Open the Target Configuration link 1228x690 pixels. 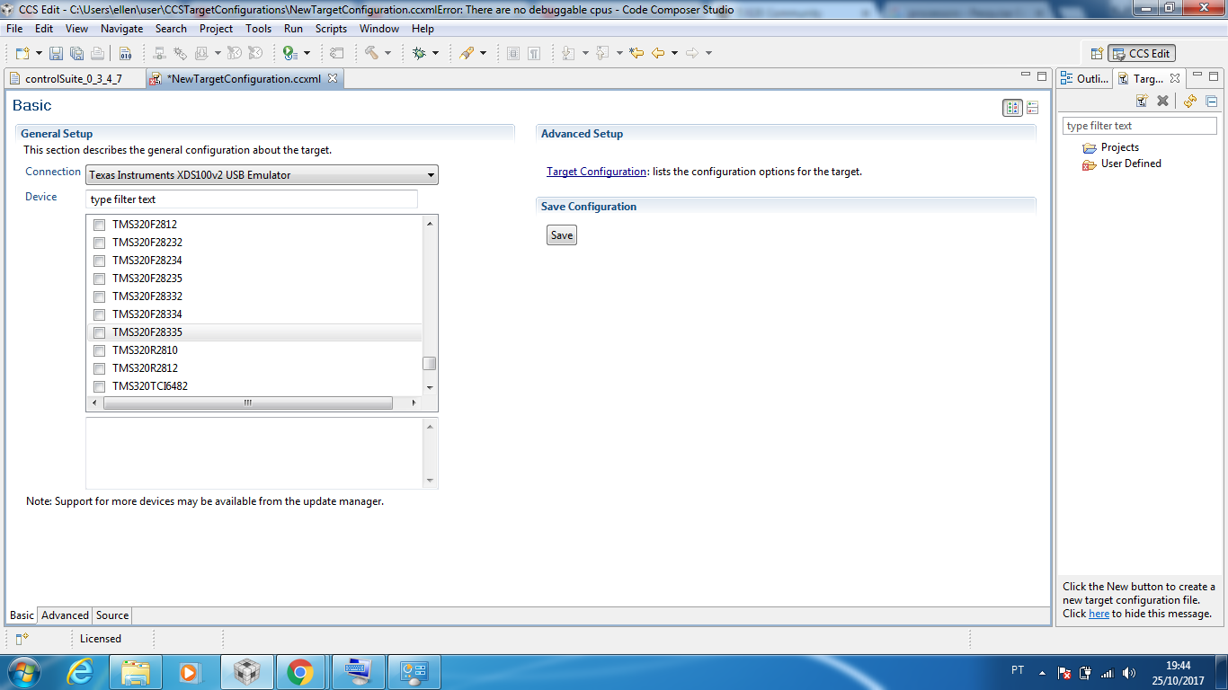pyautogui.click(x=596, y=172)
